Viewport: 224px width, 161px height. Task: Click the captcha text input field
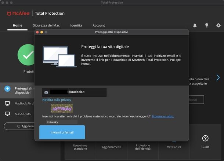pos(62,122)
